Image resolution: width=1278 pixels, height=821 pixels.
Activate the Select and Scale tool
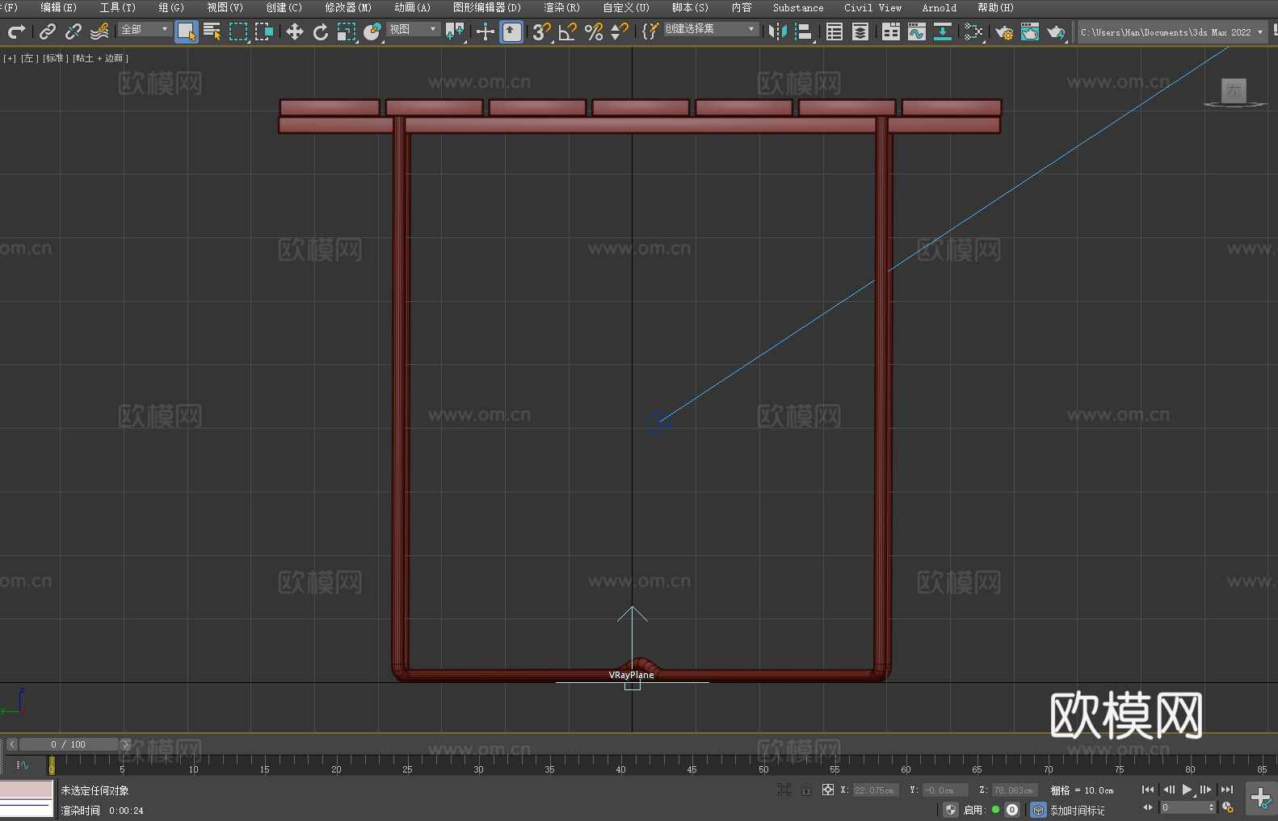347,31
